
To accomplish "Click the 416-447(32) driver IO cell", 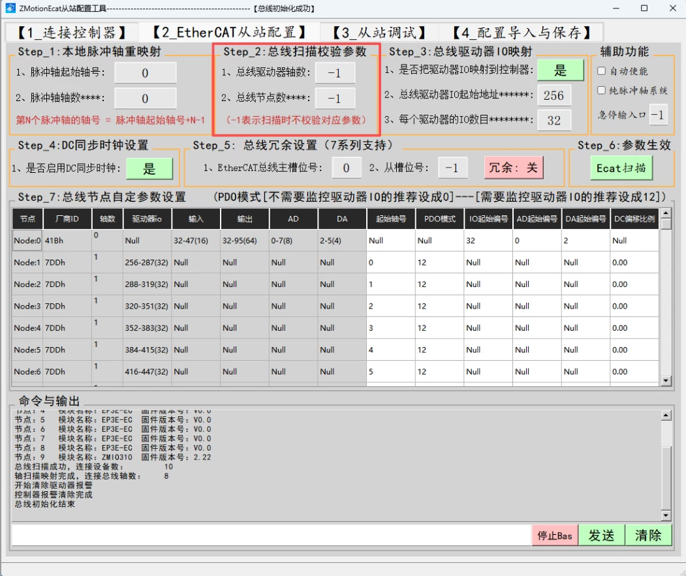I will (x=147, y=372).
